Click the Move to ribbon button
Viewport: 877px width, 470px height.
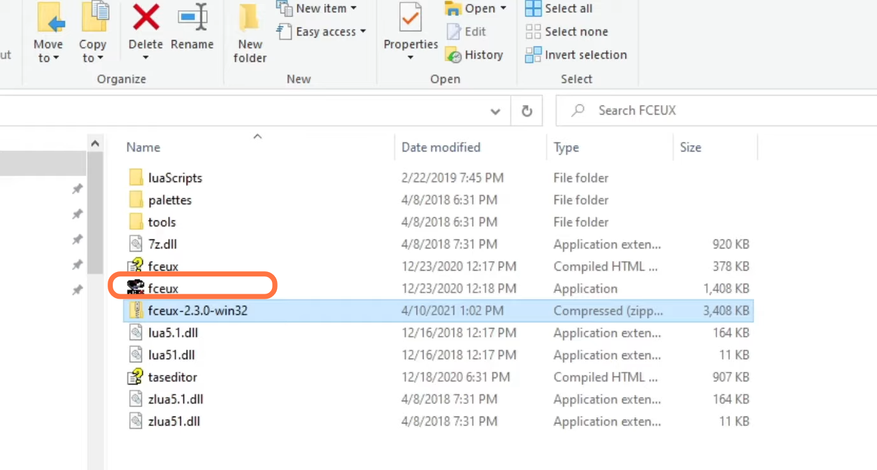[48, 32]
